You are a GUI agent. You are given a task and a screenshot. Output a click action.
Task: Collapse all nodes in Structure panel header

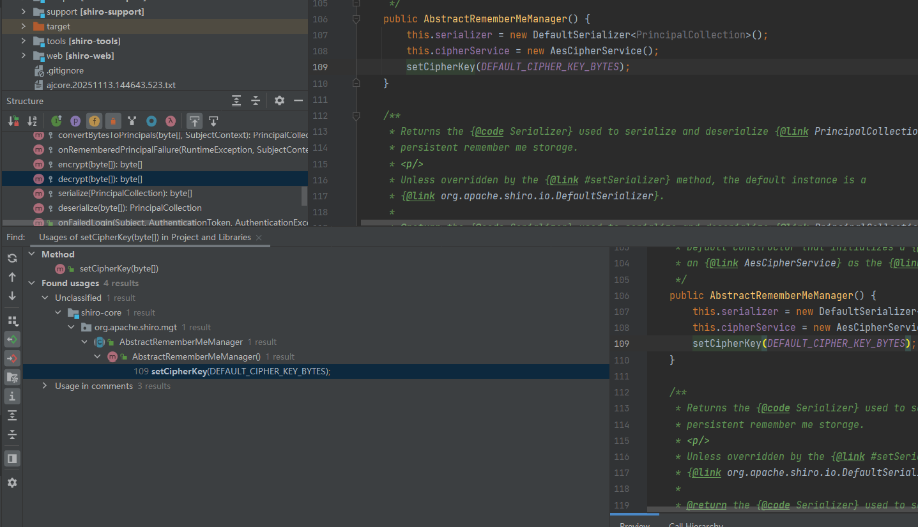tap(256, 101)
